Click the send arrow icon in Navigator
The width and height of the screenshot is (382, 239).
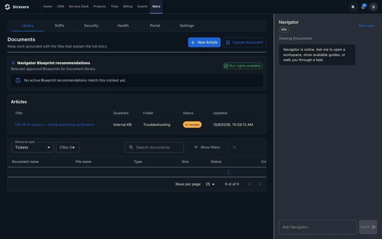coord(374,227)
